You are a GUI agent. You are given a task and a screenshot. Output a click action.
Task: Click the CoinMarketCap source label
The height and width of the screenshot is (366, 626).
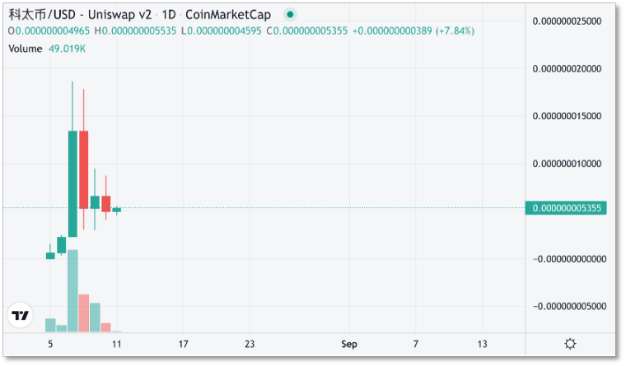[x=228, y=15]
